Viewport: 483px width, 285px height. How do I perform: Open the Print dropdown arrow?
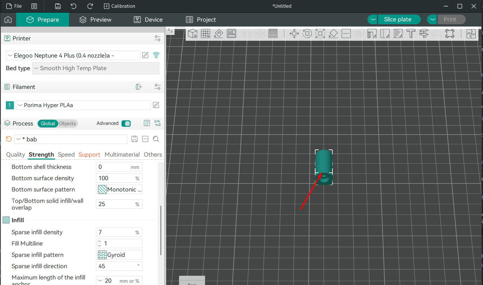(432, 19)
